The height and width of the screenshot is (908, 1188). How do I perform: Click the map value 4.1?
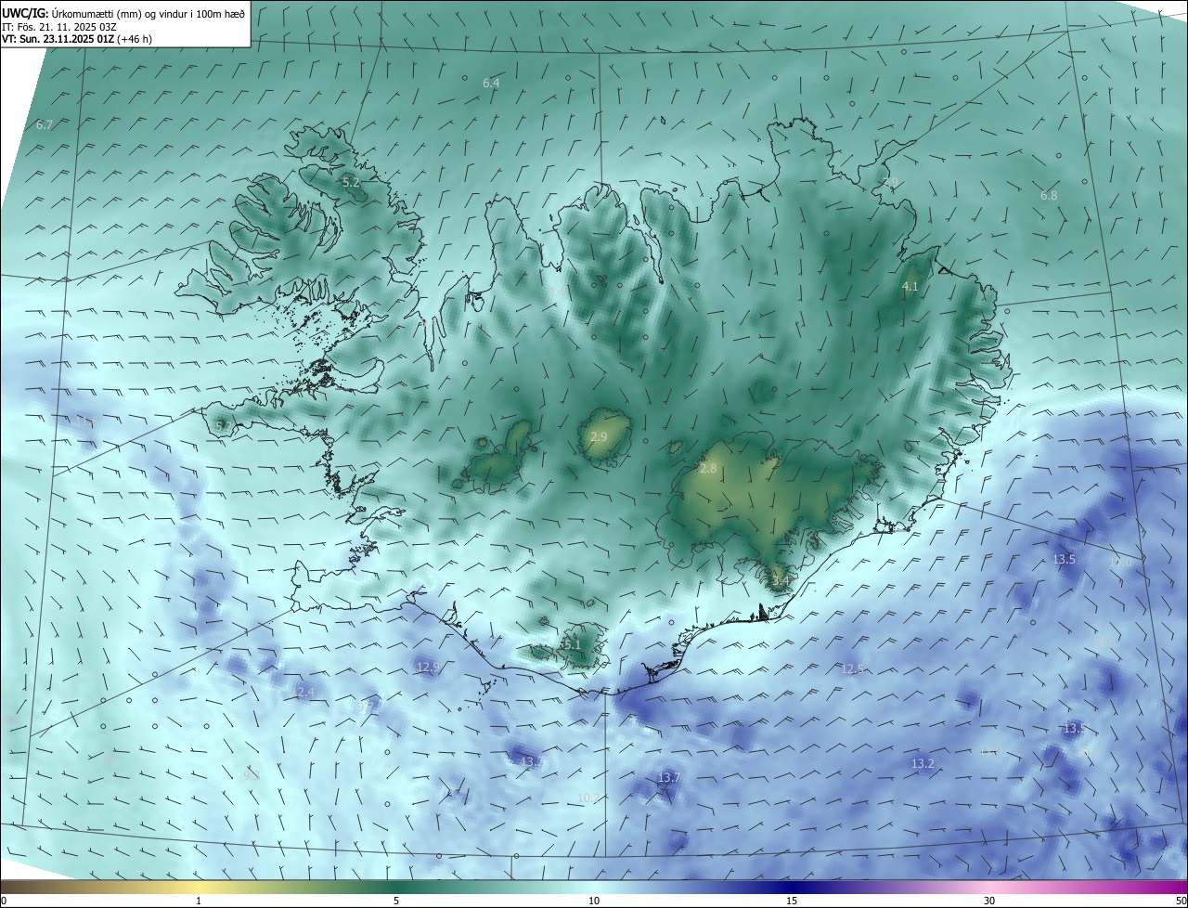[910, 287]
